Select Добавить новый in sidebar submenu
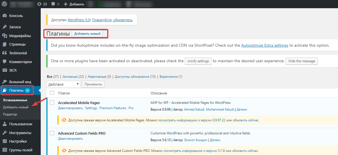Image resolution: width=338 pixels, height=155 pixels. tap(16, 107)
